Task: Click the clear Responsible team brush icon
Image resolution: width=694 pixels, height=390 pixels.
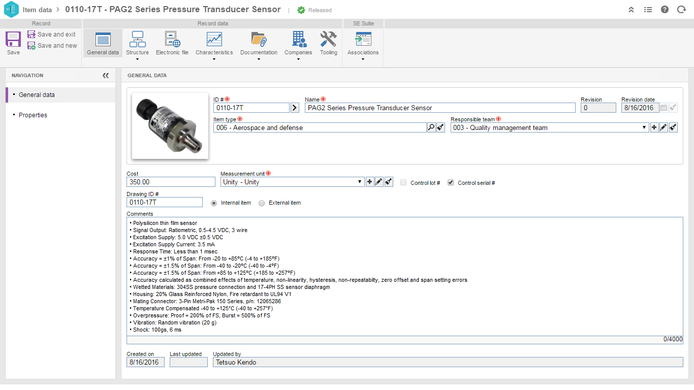Action: coord(673,127)
